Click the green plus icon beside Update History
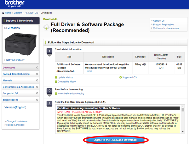 56,77
